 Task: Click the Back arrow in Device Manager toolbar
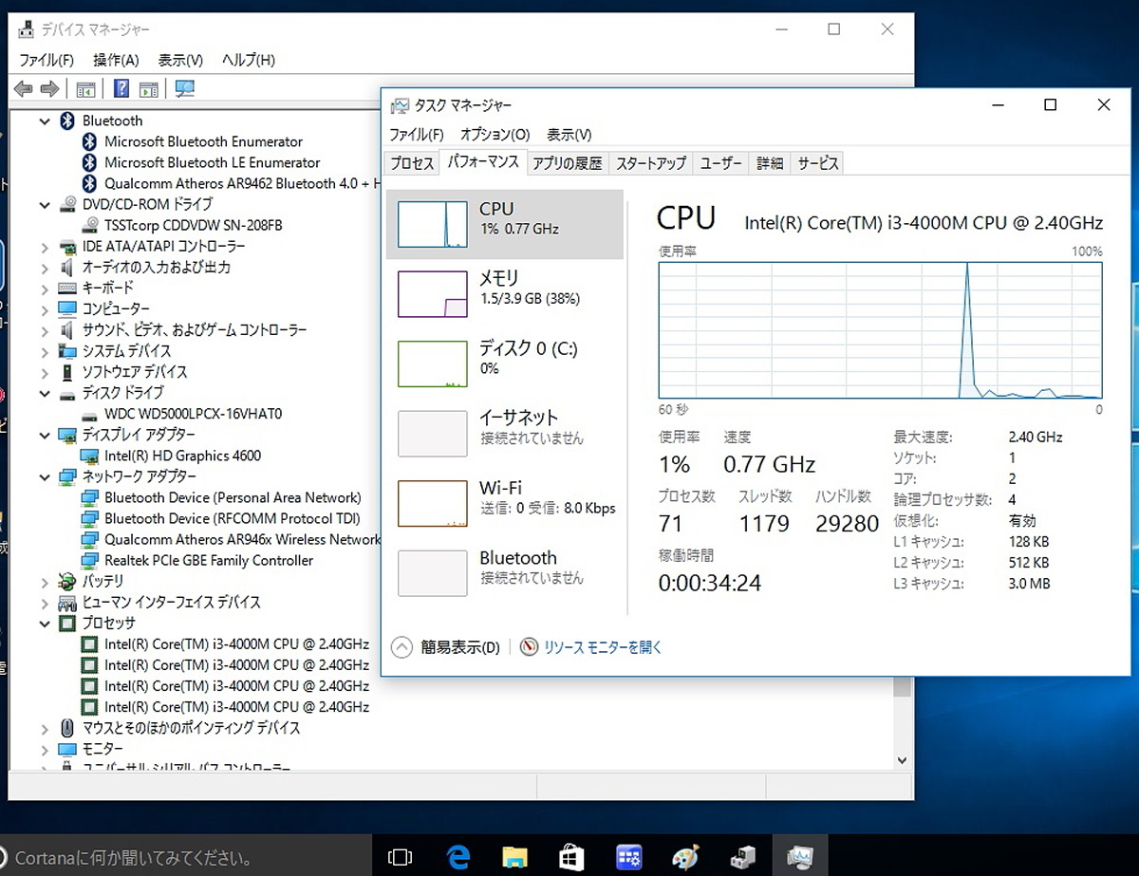(x=24, y=89)
